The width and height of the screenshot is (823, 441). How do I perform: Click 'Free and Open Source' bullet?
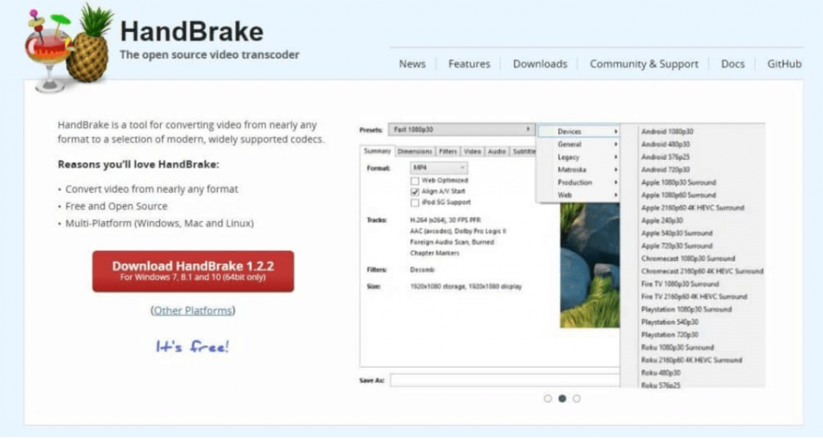pos(116,206)
